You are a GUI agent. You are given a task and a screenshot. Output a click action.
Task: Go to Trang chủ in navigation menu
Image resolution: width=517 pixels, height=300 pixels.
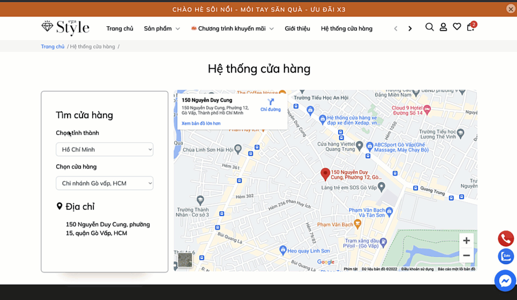click(x=119, y=29)
